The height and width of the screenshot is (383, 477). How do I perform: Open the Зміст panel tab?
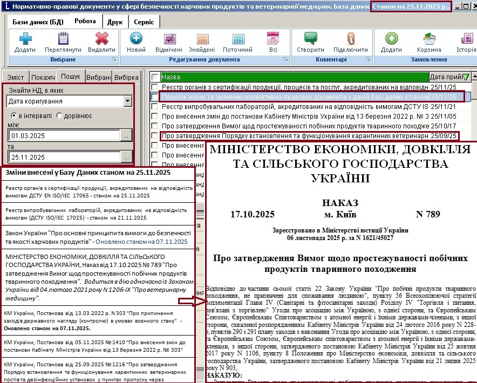(x=15, y=77)
